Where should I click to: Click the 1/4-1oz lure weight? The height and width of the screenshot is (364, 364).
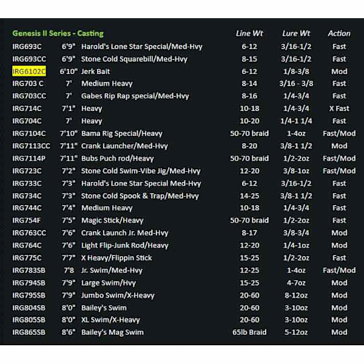click(x=296, y=245)
